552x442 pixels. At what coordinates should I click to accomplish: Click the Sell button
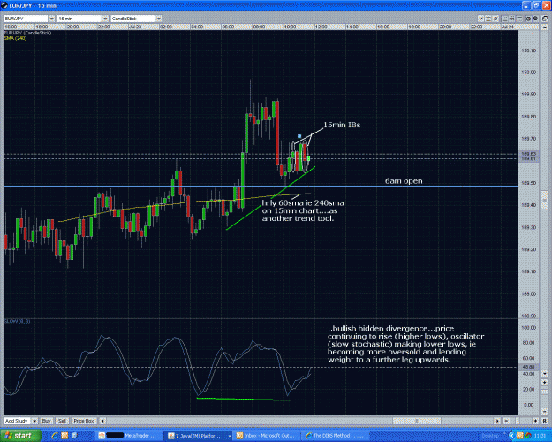(x=62, y=421)
